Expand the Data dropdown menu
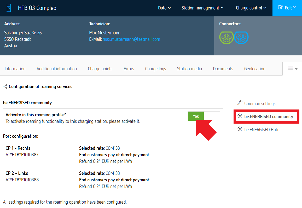 pos(164,8)
